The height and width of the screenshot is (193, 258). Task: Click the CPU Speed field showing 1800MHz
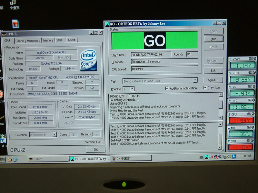click(x=164, y=69)
